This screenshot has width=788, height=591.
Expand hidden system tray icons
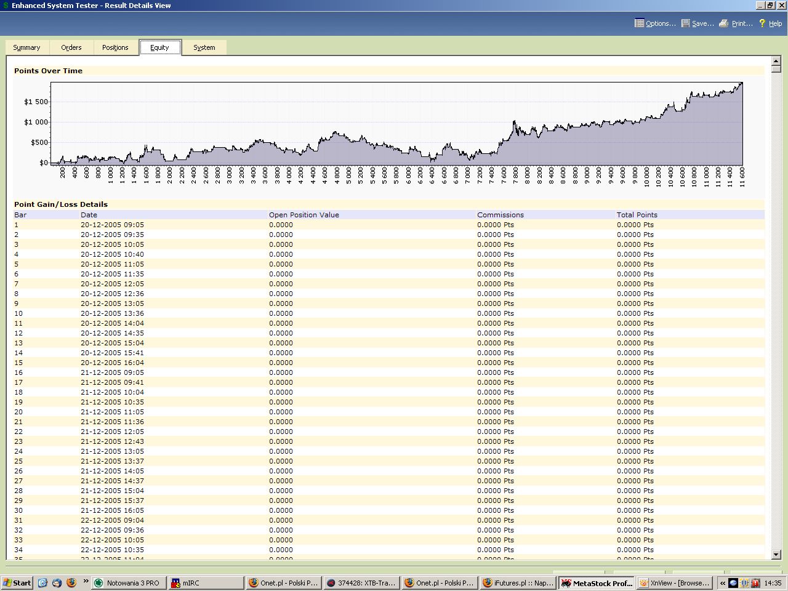point(722,582)
